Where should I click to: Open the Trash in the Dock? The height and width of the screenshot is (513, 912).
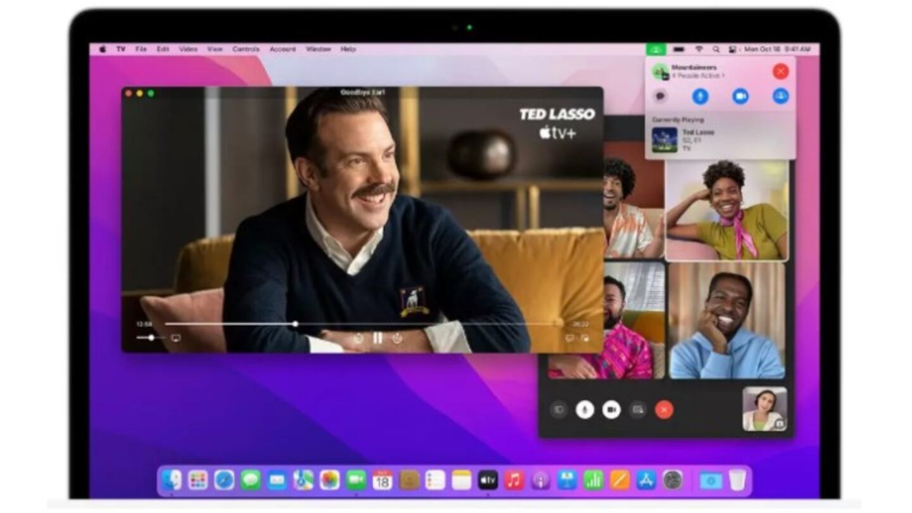[737, 480]
